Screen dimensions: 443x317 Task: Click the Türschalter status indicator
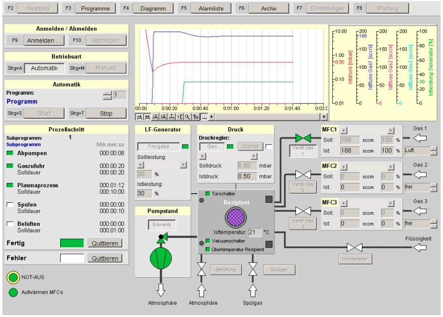coord(208,194)
